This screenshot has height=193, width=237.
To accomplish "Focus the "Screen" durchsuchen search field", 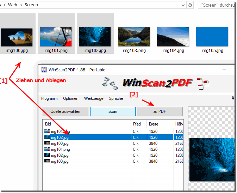I will (217, 5).
